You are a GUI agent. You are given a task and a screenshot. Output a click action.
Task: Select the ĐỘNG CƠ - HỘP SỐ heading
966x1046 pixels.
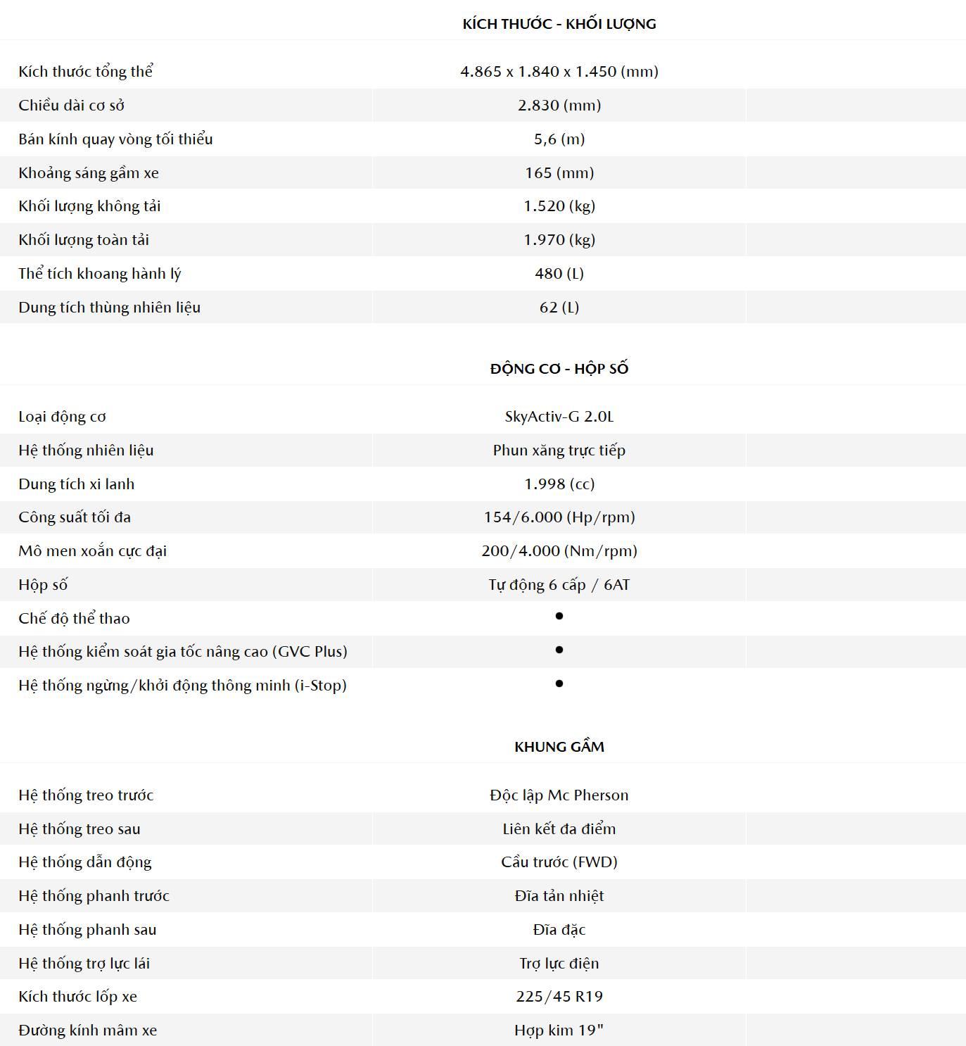559,369
